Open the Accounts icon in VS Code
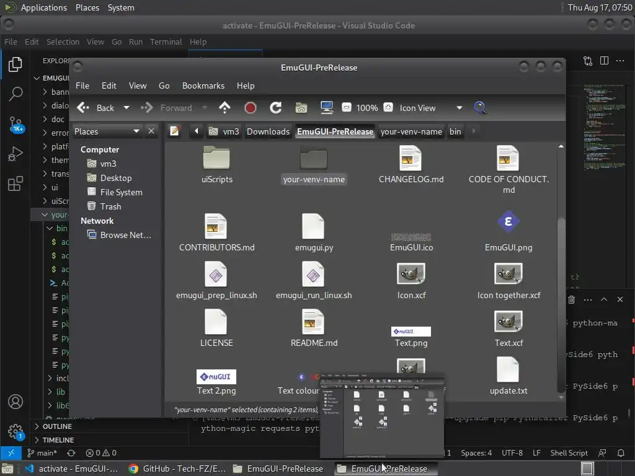 [16, 402]
